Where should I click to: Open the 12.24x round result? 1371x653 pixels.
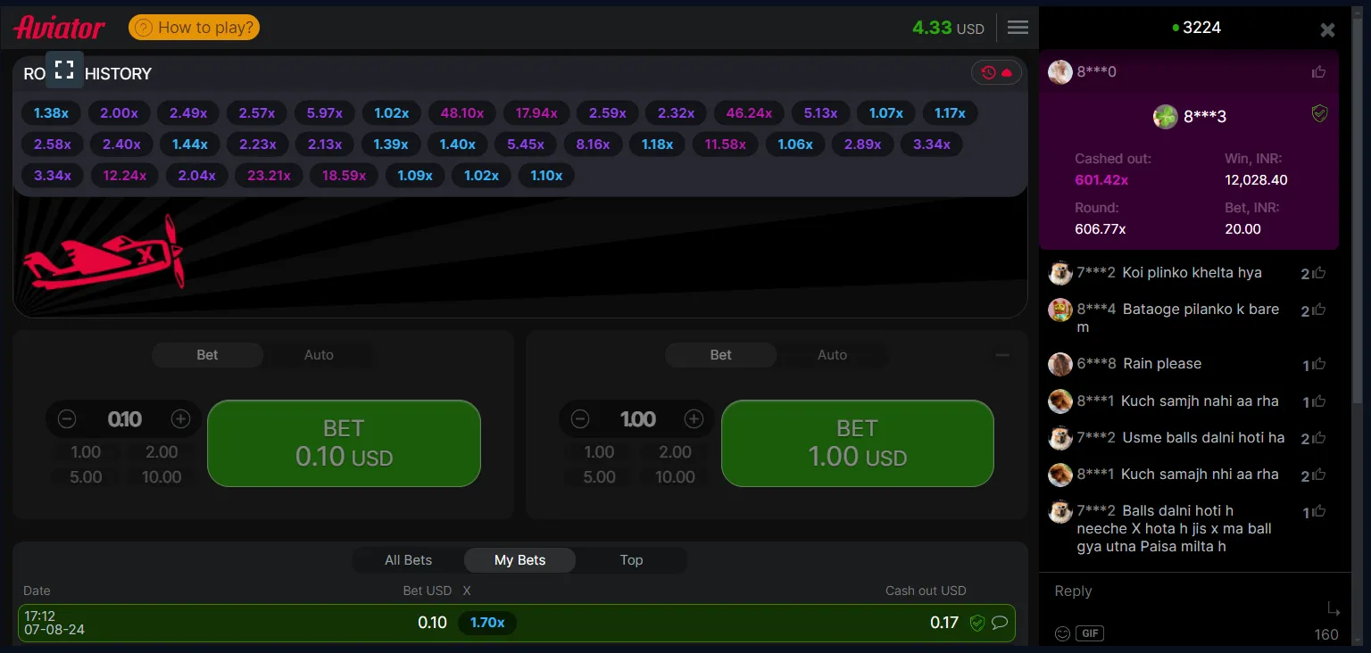pyautogui.click(x=124, y=176)
